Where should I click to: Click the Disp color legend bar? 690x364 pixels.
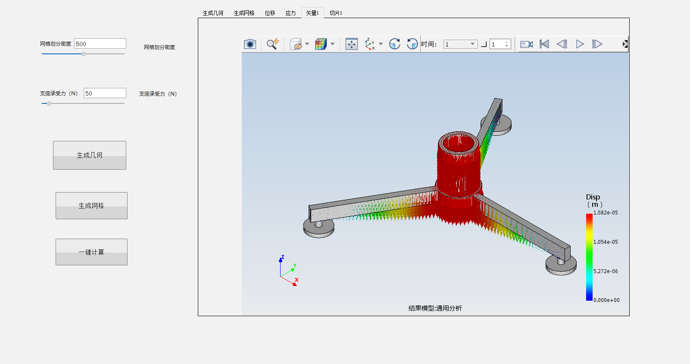[x=589, y=257]
